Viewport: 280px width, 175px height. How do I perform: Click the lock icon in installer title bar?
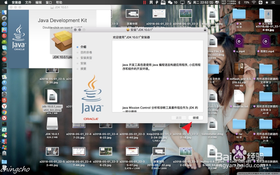205,30
